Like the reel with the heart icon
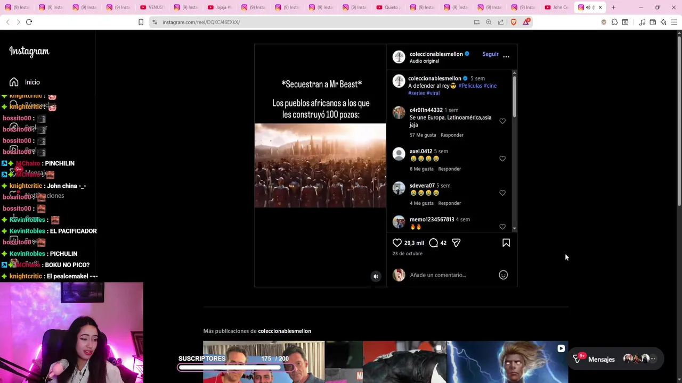682x383 pixels. pos(397,243)
